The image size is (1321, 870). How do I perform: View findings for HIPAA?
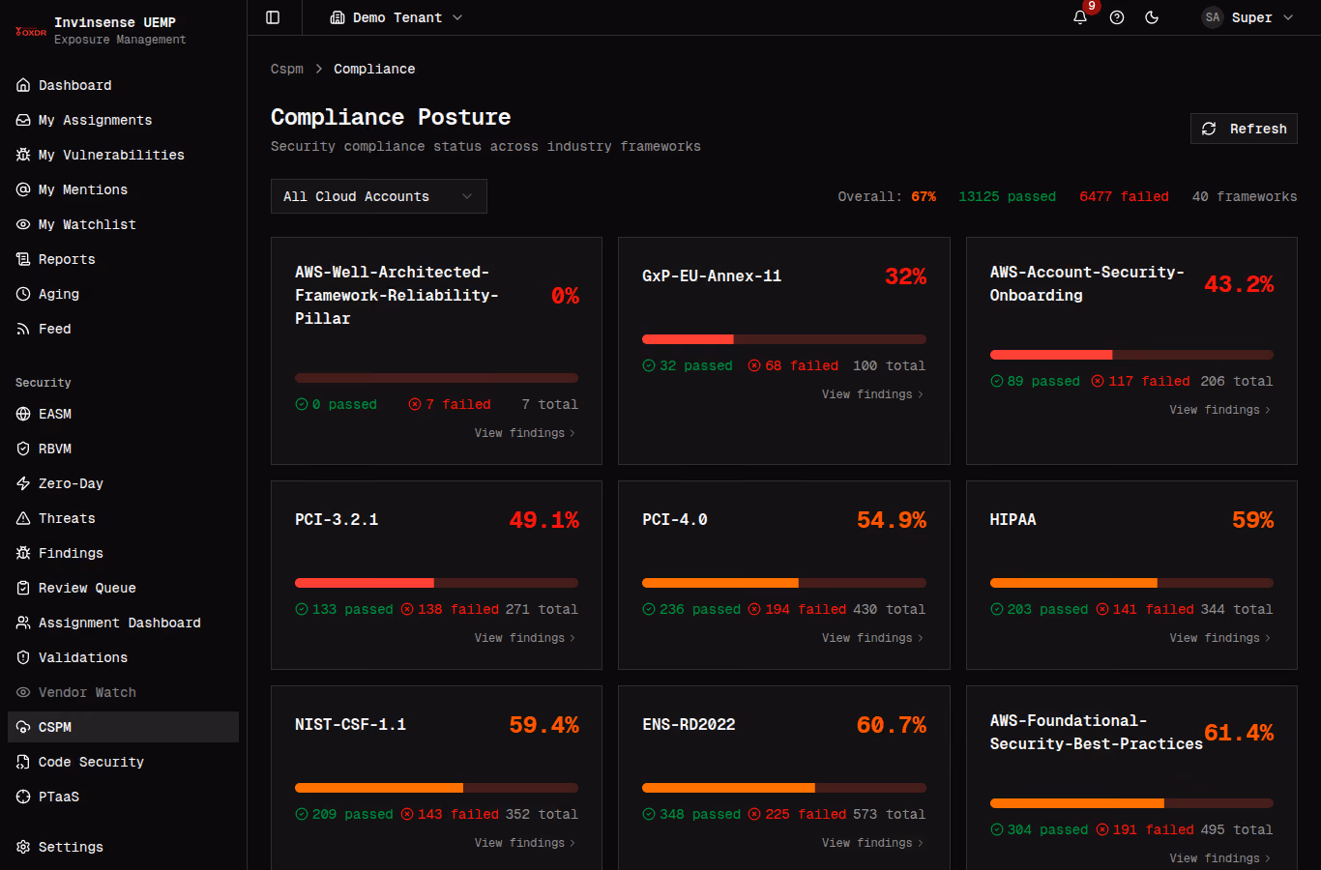pos(1220,638)
